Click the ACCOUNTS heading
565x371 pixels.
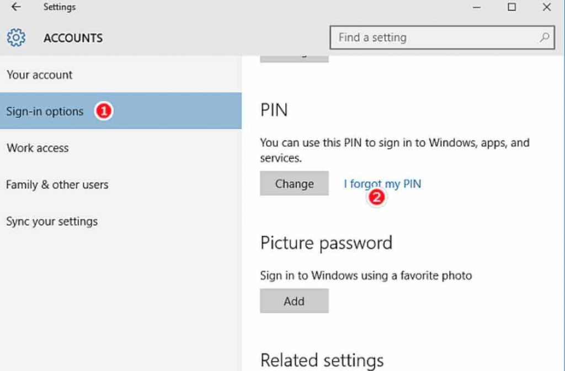pyautogui.click(x=72, y=38)
